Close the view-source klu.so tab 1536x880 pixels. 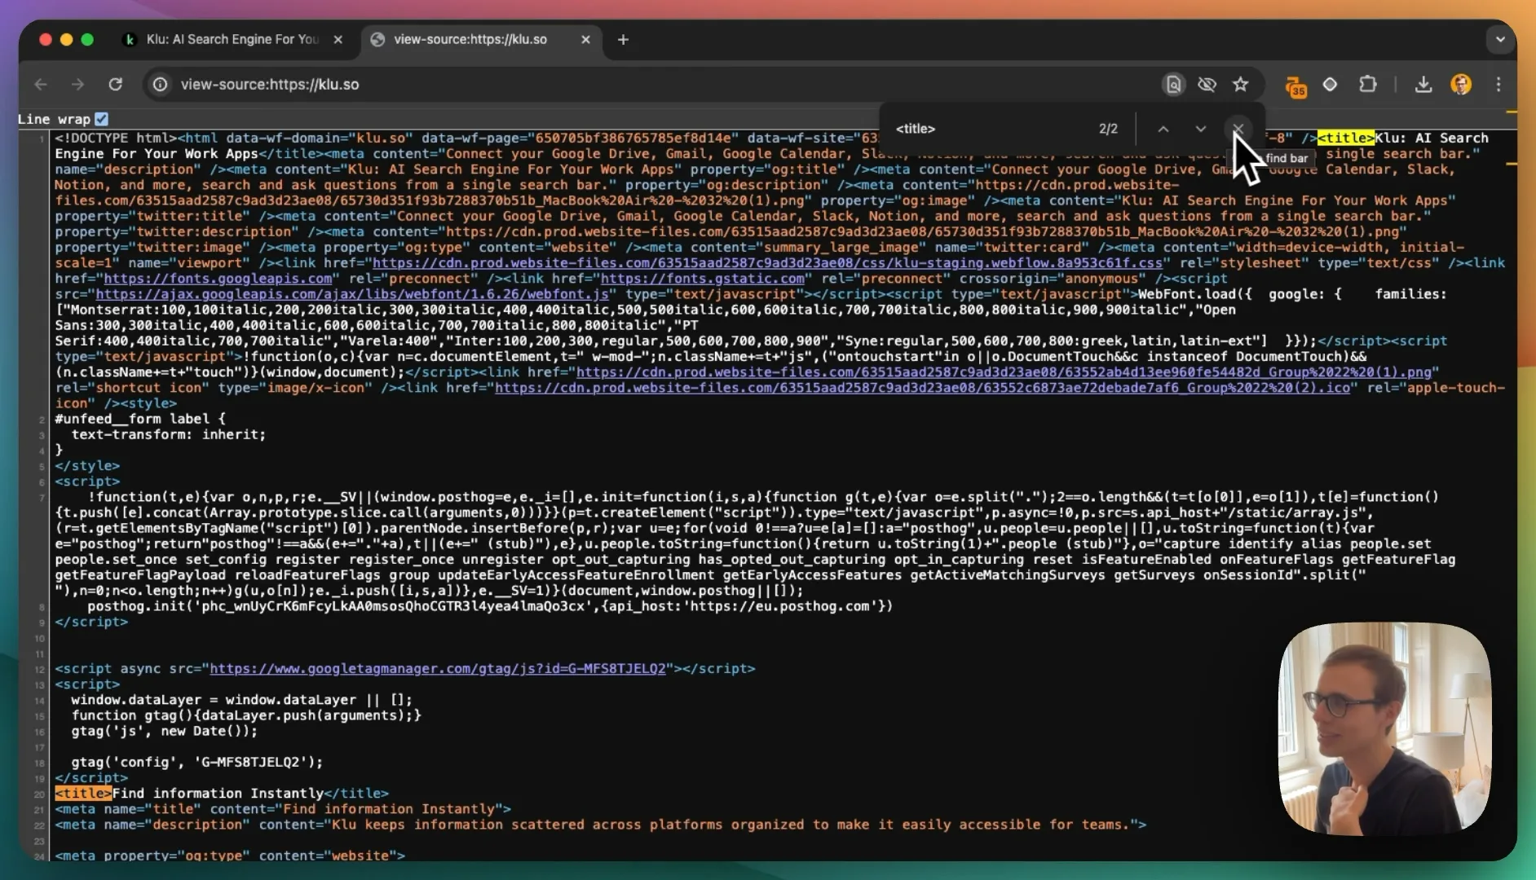(585, 39)
